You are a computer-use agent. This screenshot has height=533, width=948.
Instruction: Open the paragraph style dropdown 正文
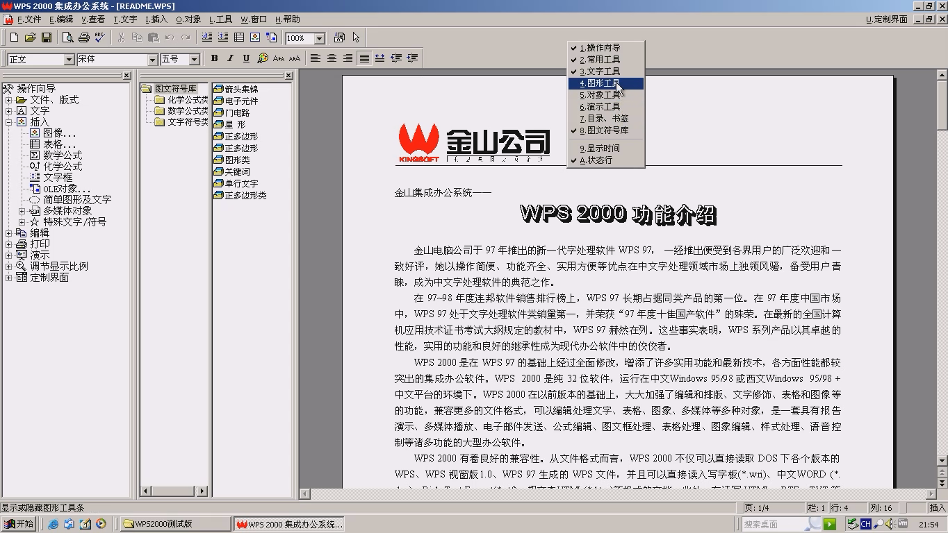click(x=69, y=59)
